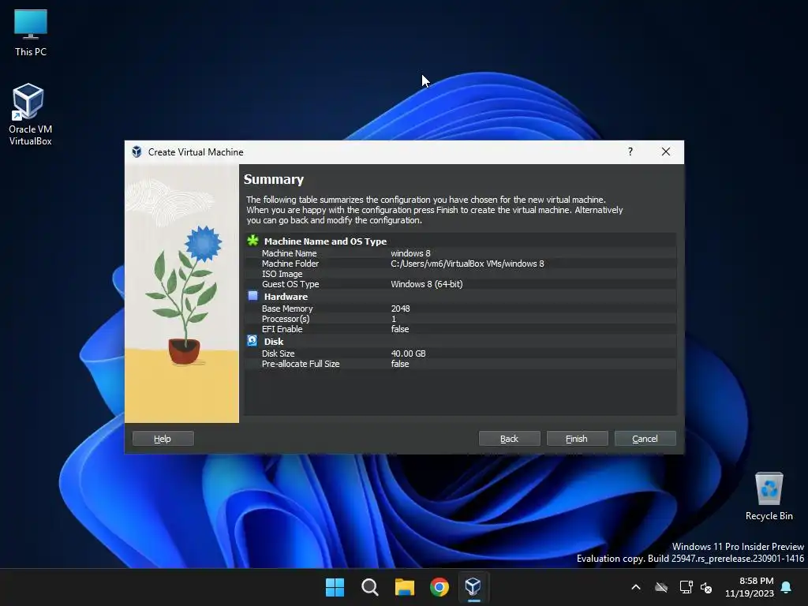Show hidden system tray icons
The image size is (808, 606).
(x=636, y=587)
